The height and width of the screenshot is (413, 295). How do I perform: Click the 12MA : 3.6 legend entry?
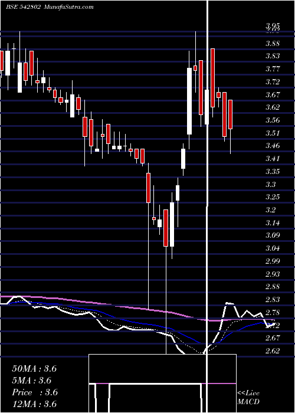coord(34,404)
